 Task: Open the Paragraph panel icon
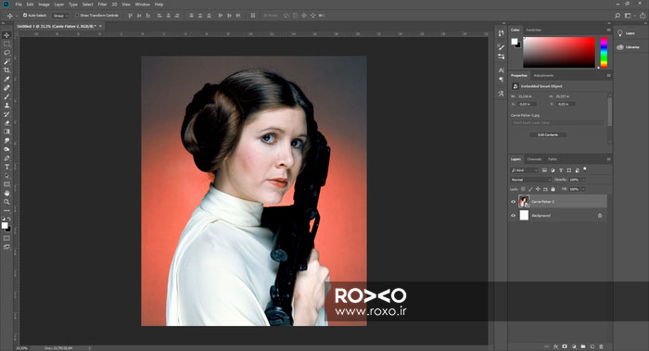(x=502, y=80)
